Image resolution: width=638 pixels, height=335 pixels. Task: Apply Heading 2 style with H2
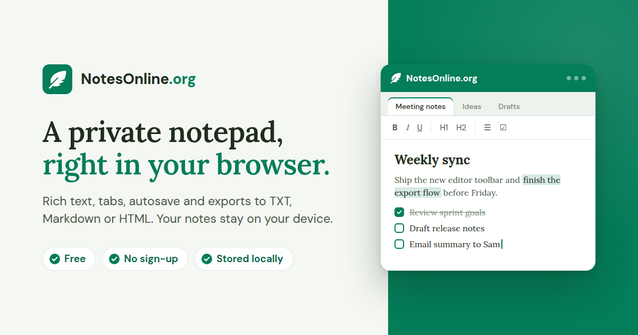[x=461, y=128]
